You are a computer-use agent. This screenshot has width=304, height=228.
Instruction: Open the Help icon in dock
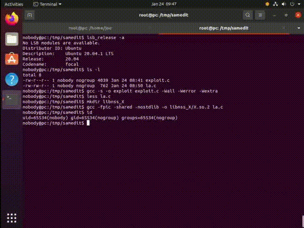(x=11, y=79)
